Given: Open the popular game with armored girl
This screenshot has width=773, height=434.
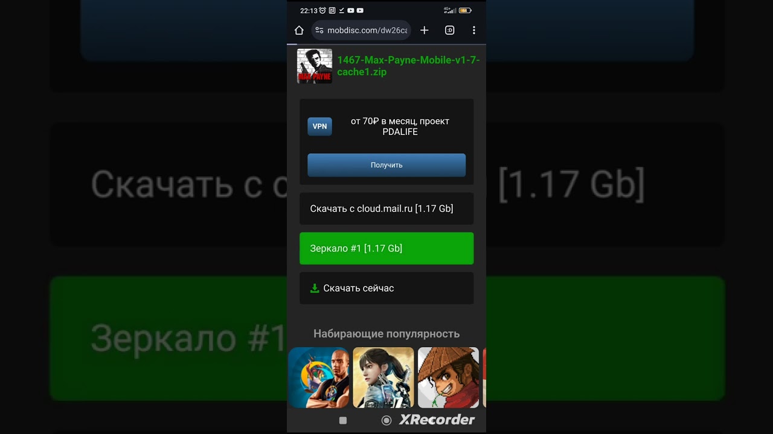Looking at the screenshot, I should [383, 377].
